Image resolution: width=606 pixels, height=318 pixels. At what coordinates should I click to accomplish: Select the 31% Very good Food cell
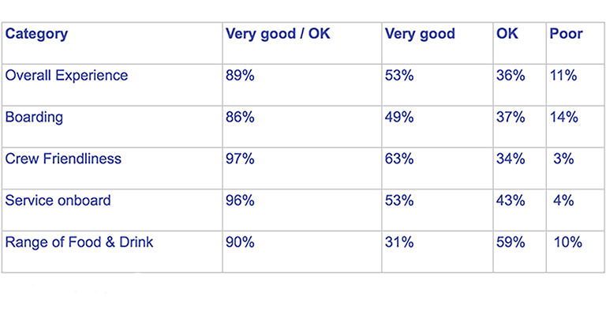coord(399,242)
